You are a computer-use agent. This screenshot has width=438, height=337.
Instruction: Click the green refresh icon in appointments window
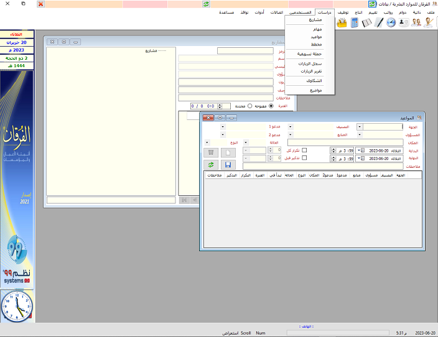pyautogui.click(x=210, y=165)
